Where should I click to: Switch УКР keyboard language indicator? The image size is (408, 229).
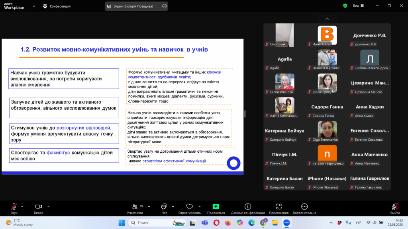click(x=358, y=223)
